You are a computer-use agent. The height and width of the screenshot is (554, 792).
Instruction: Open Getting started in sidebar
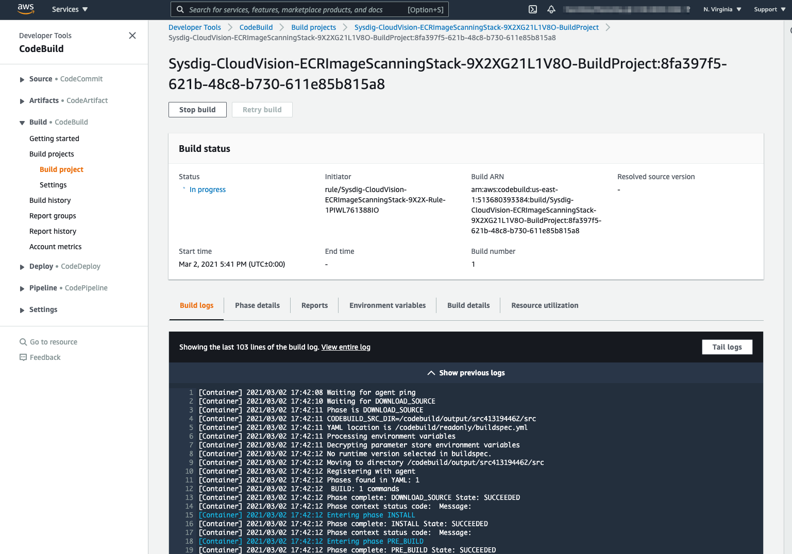click(54, 138)
